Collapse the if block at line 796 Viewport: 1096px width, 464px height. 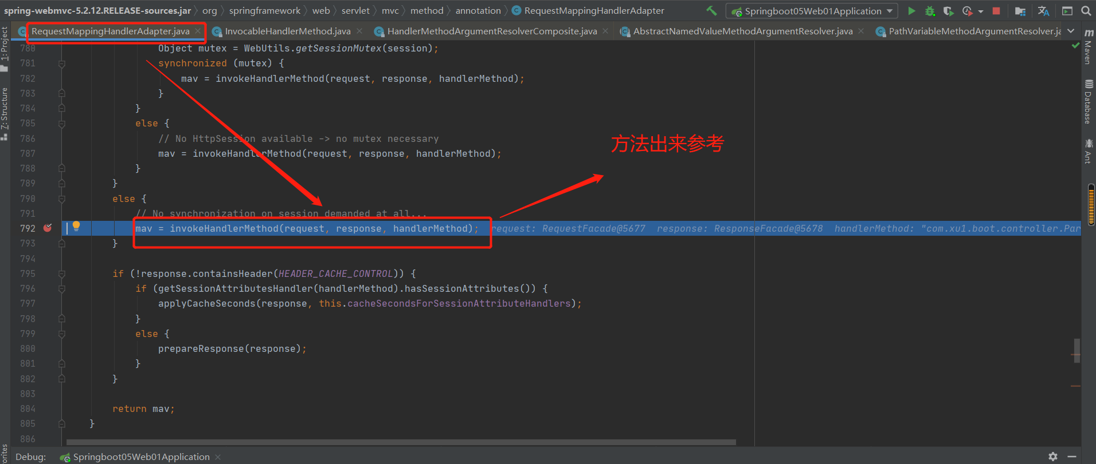pos(62,289)
